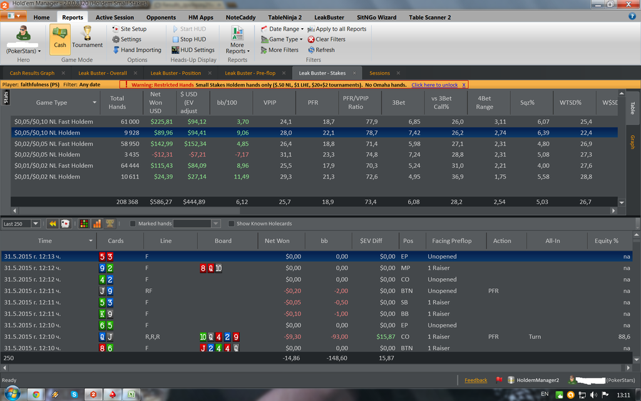This screenshot has height=401, width=641.
Task: Open HUD Settings
Action: click(x=193, y=50)
